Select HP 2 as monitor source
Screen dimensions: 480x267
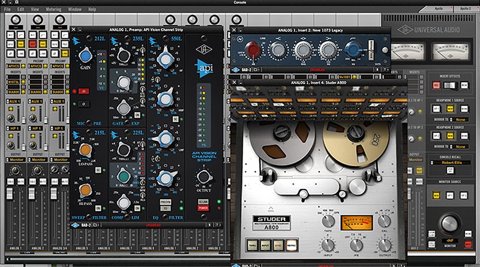463,195
